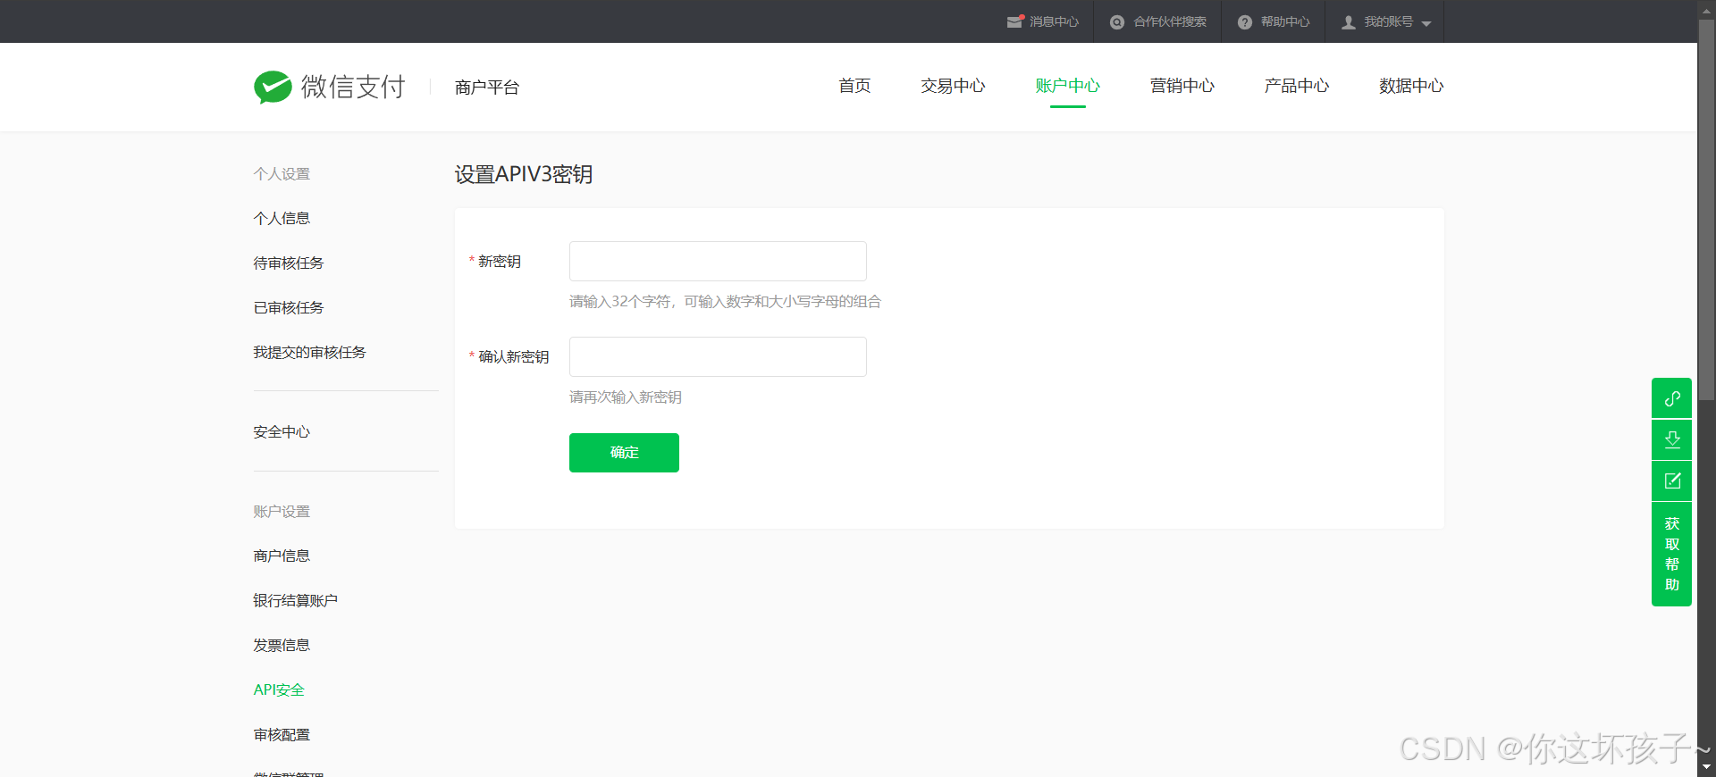This screenshot has height=777, width=1716.
Task: Click the help center question-mark icon
Action: (x=1245, y=22)
